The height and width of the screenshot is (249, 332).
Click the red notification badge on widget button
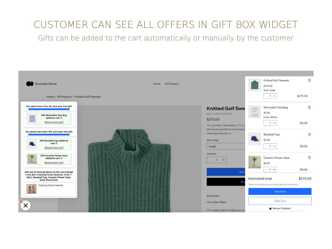click(x=21, y=202)
